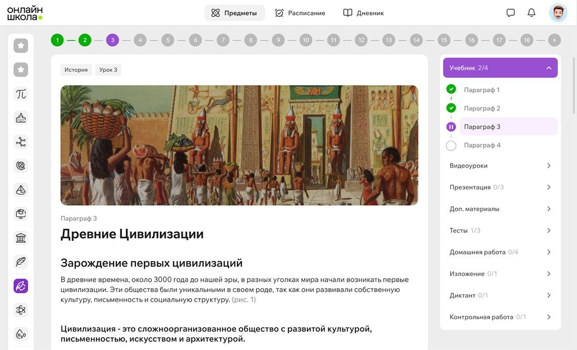Select the empty Параграф 4 circle

pos(451,145)
